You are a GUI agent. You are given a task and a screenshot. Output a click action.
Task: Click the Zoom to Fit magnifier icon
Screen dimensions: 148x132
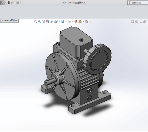[35, 21]
